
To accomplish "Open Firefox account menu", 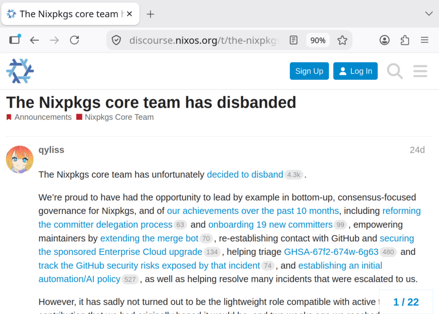I will (x=385, y=40).
